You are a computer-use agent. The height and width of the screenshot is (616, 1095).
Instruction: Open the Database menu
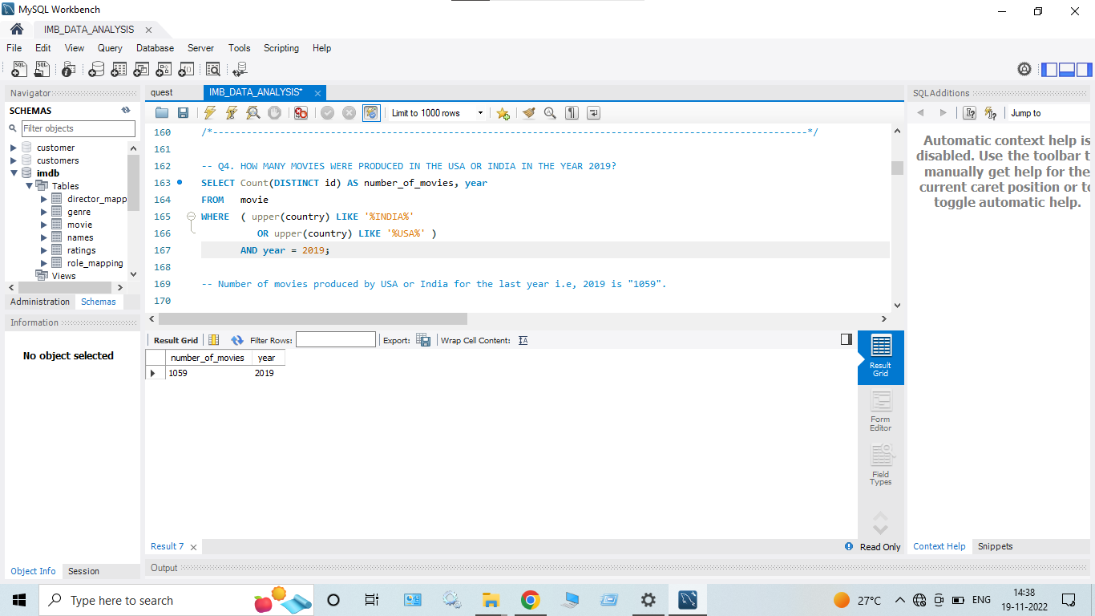click(x=154, y=48)
